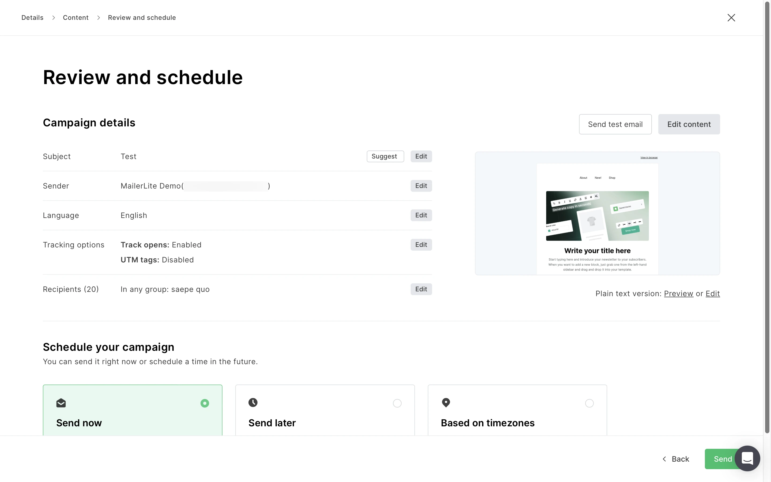Edit the Recipients group selection
Viewport: 771px width, 482px height.
(x=421, y=289)
